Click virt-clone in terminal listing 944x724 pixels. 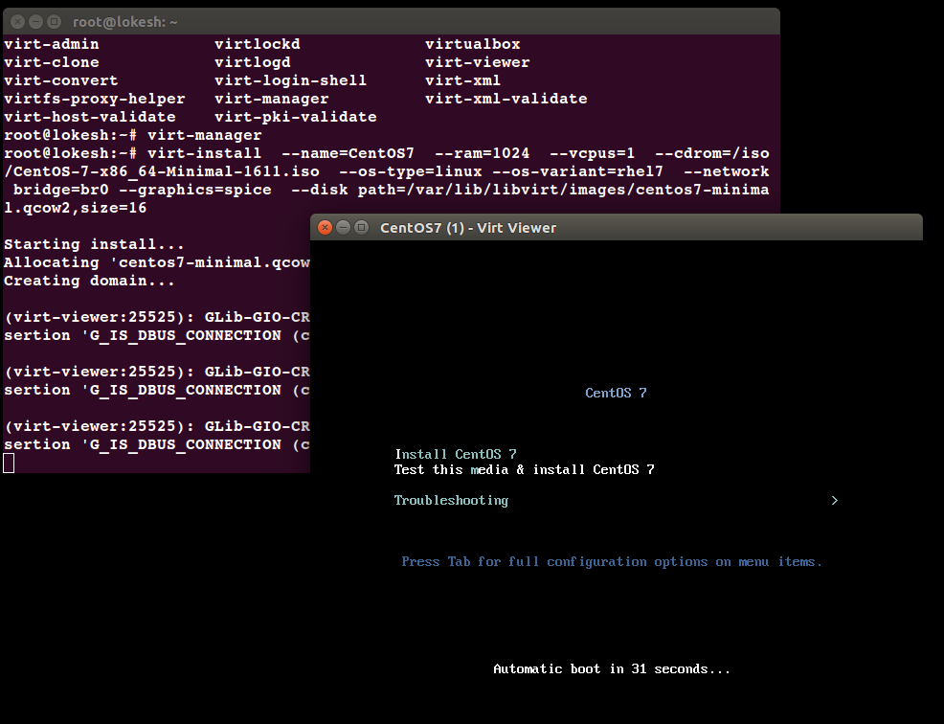(x=51, y=62)
